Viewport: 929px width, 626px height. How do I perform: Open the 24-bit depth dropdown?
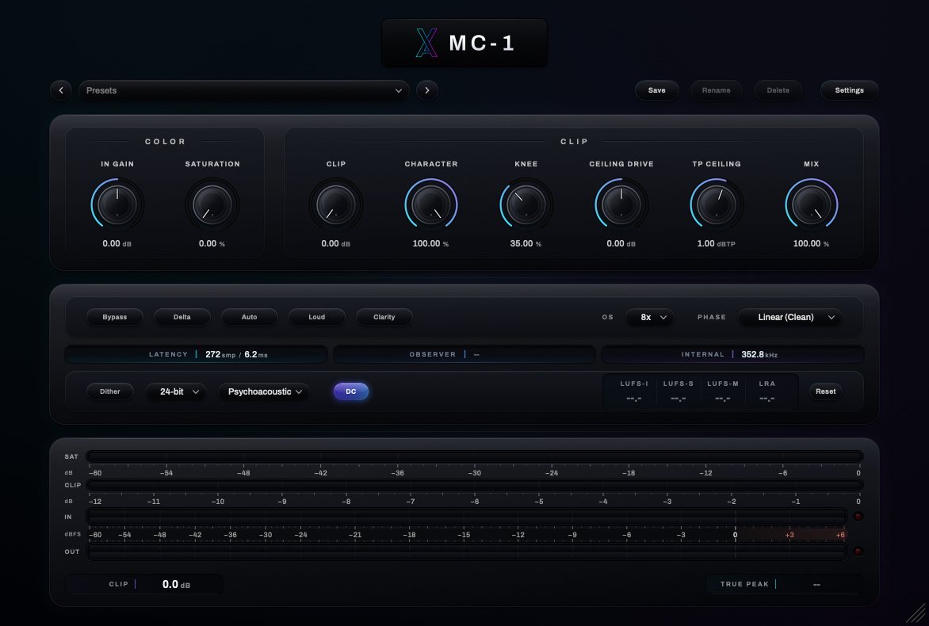(177, 391)
